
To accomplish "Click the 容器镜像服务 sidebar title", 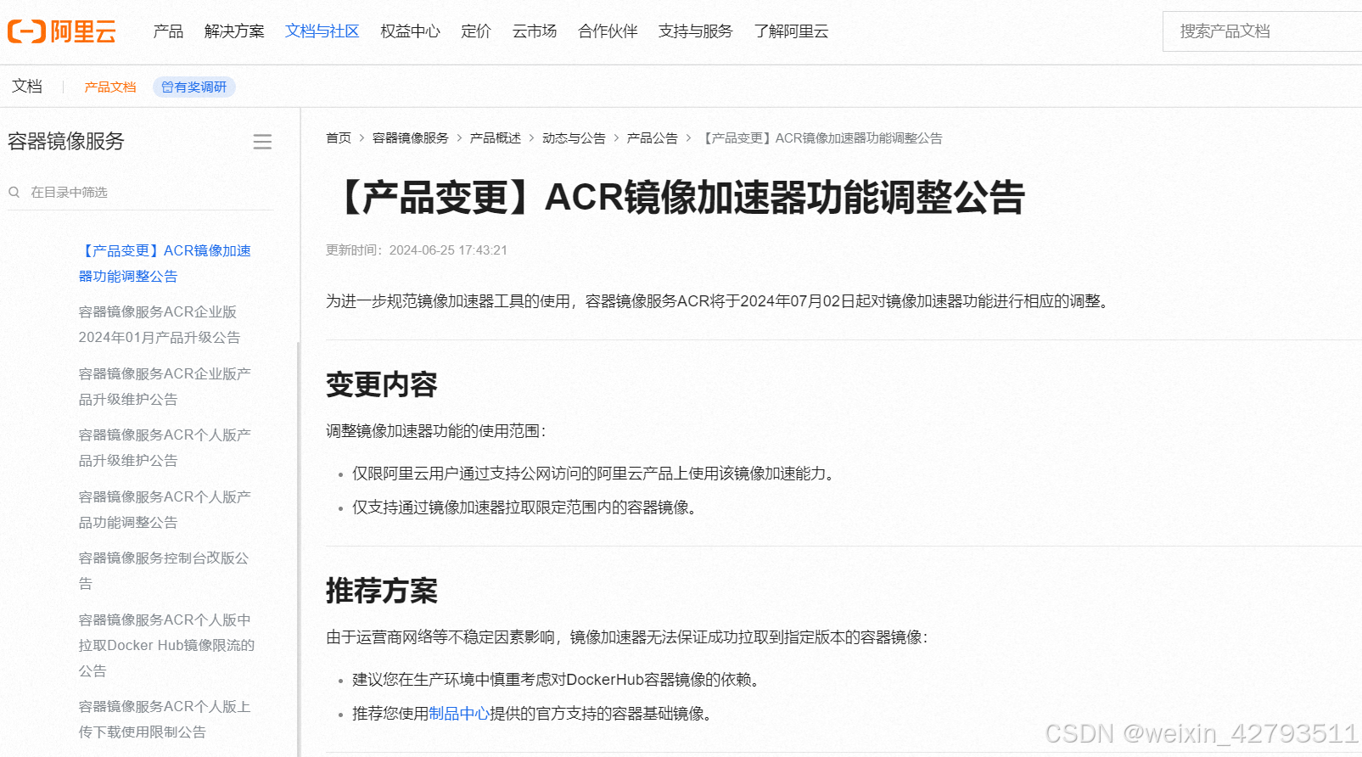I will 66,141.
